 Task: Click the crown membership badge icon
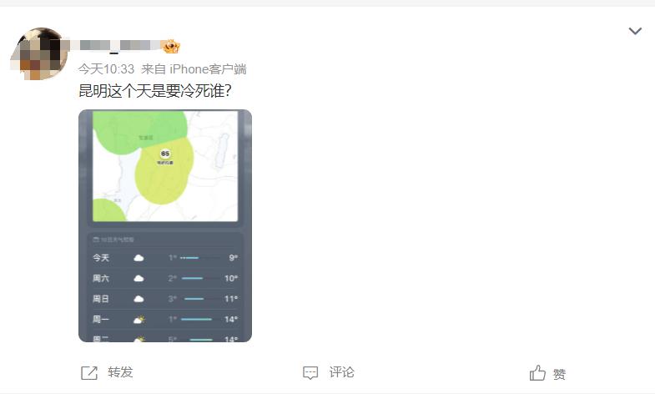click(171, 46)
